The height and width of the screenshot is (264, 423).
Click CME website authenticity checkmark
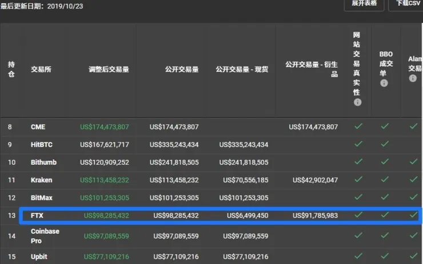pyautogui.click(x=358, y=126)
